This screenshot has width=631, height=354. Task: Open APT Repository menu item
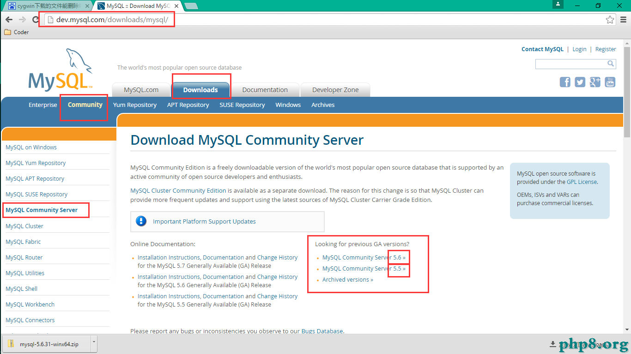click(x=188, y=105)
